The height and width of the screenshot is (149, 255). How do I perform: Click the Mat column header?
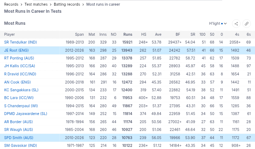(92, 34)
